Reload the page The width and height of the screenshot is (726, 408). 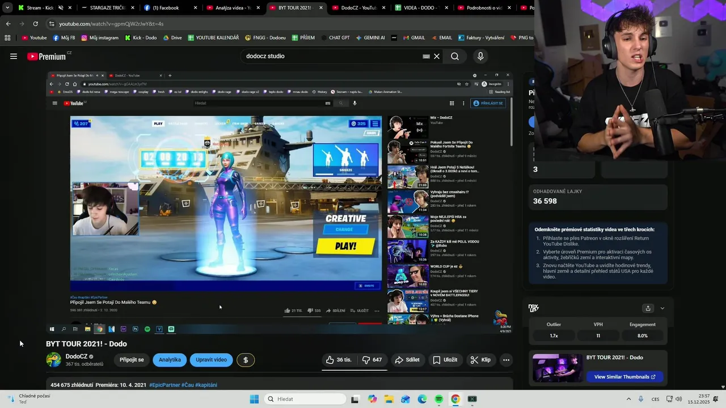point(35,24)
